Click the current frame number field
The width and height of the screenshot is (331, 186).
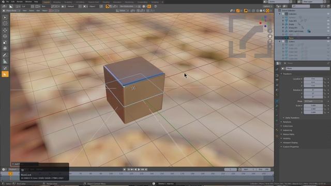(230, 169)
